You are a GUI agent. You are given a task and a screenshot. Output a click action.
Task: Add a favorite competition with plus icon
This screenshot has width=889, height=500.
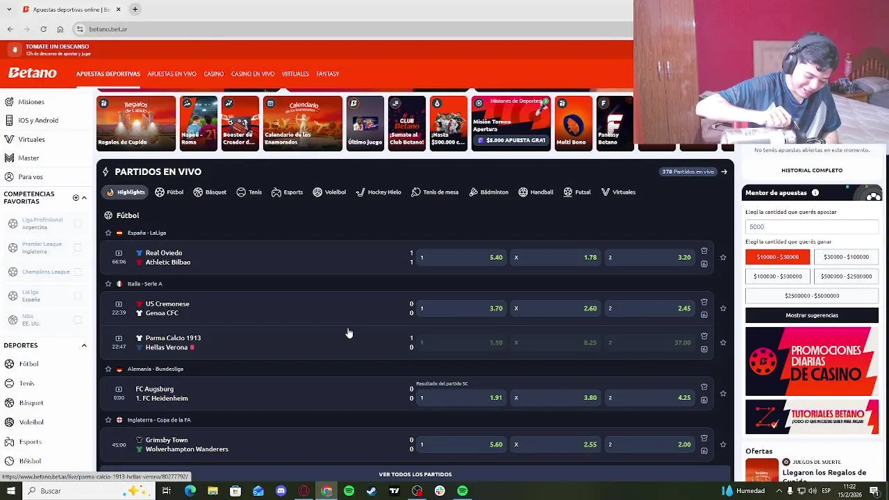click(x=76, y=198)
